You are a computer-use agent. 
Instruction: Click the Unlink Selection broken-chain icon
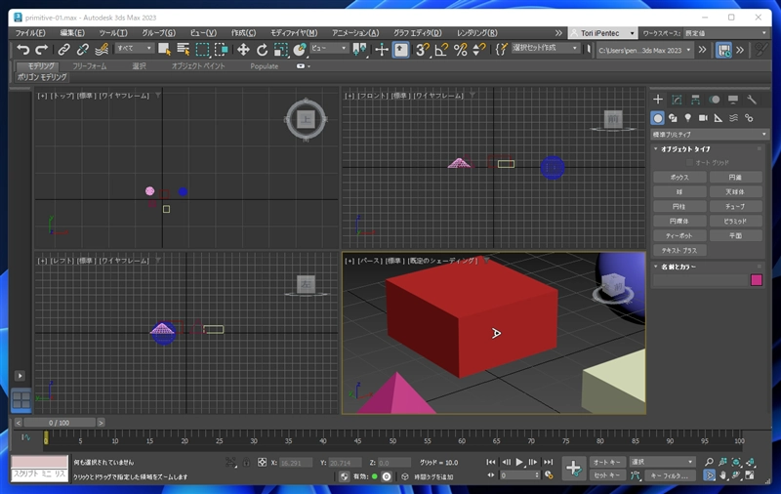click(x=83, y=49)
